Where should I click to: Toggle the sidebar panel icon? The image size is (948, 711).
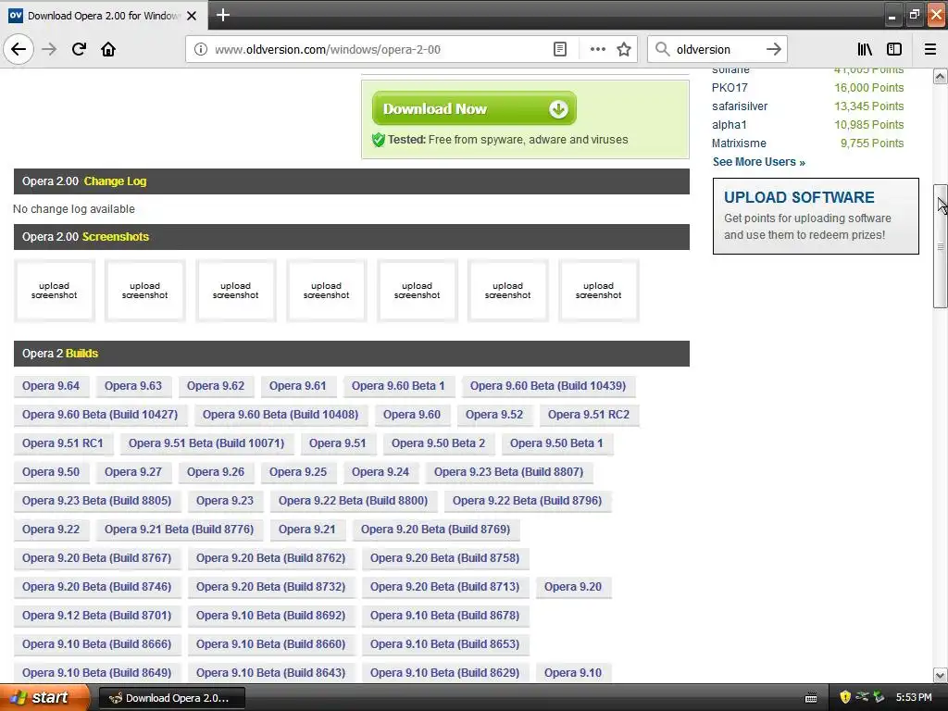[894, 49]
